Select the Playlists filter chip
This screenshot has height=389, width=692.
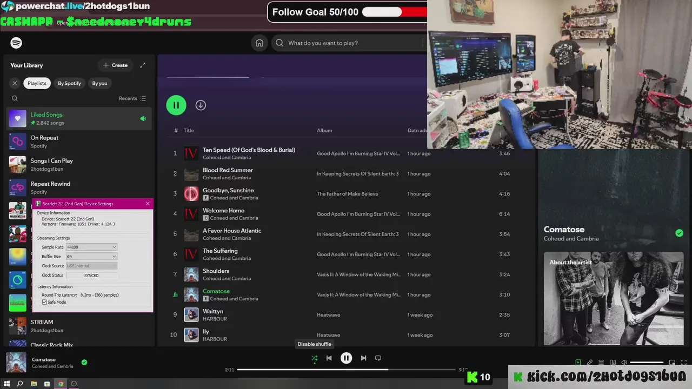tap(37, 83)
